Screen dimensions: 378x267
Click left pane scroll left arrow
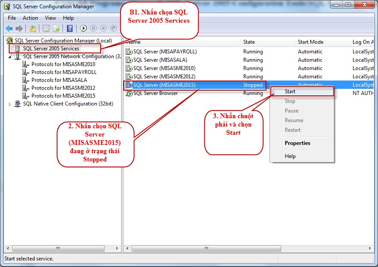point(8,248)
